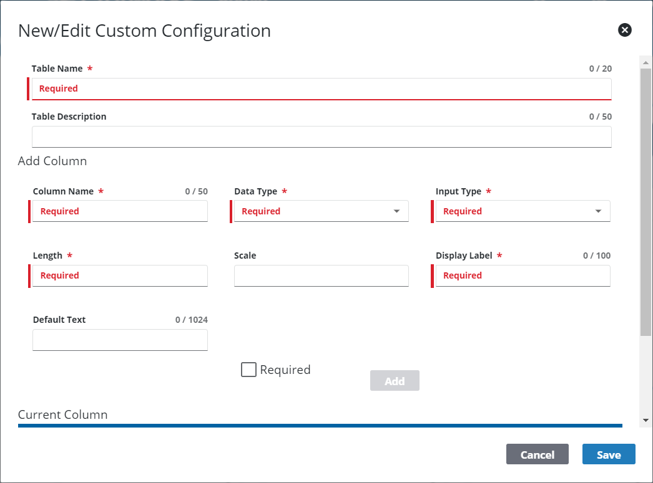Focus the Table Description text box
The image size is (653, 483).
coord(322,136)
